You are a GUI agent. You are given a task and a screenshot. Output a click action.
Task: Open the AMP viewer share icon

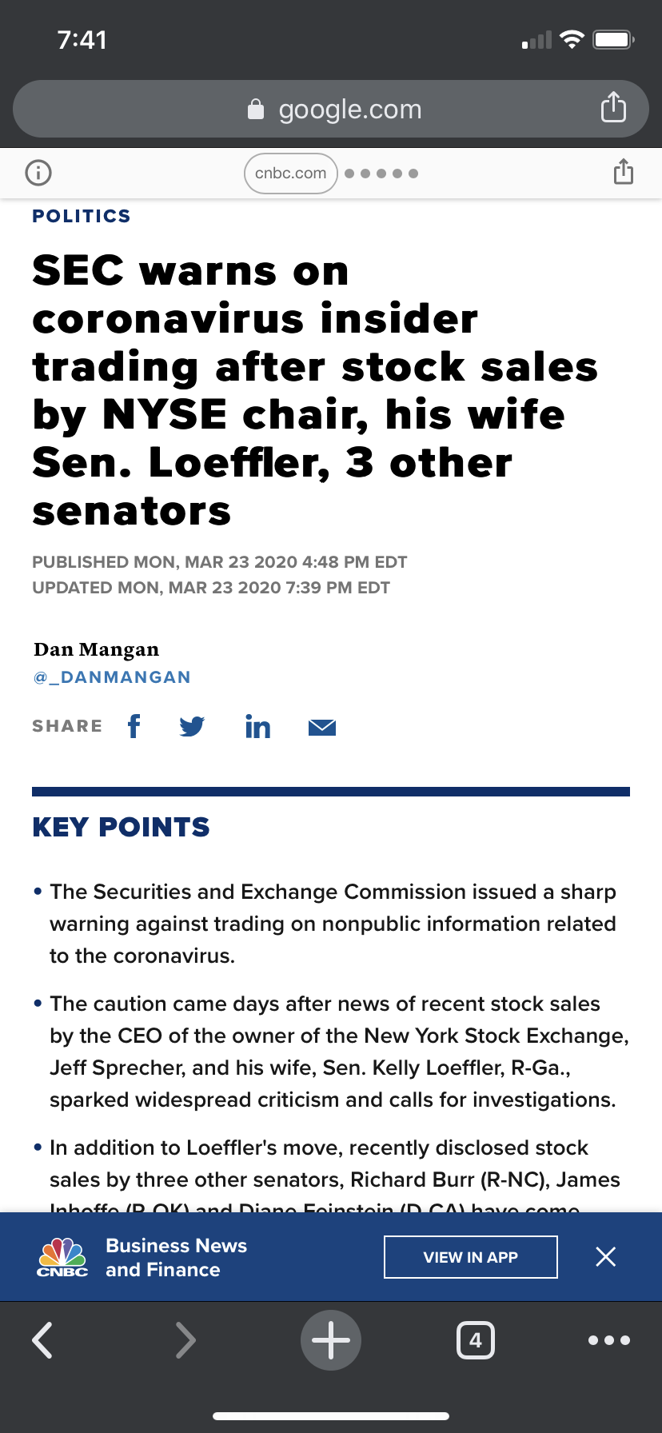point(624,171)
